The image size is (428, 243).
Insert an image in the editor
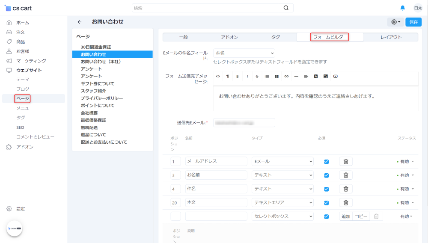pos(326,76)
